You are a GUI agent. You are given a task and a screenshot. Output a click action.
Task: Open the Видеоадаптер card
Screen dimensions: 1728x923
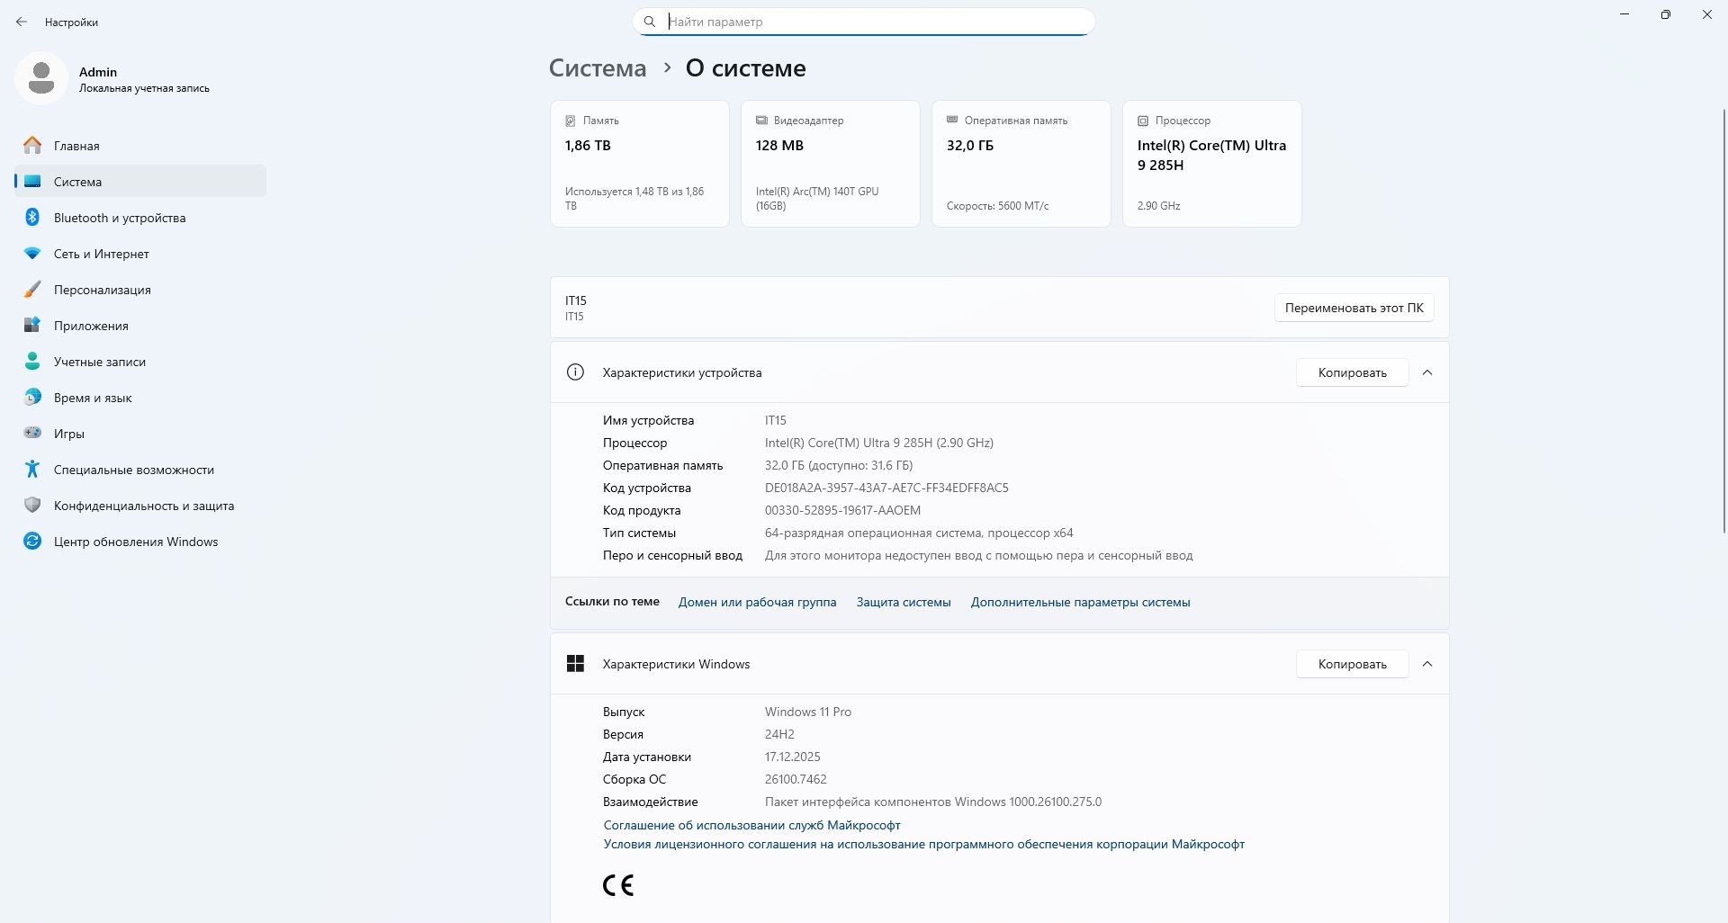[831, 164]
